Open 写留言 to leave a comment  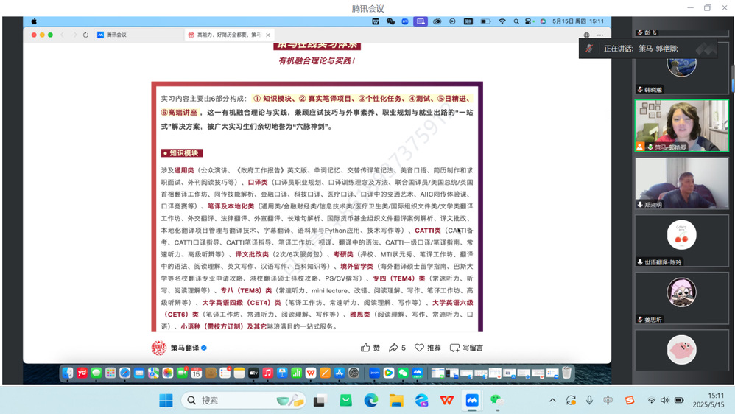point(466,348)
